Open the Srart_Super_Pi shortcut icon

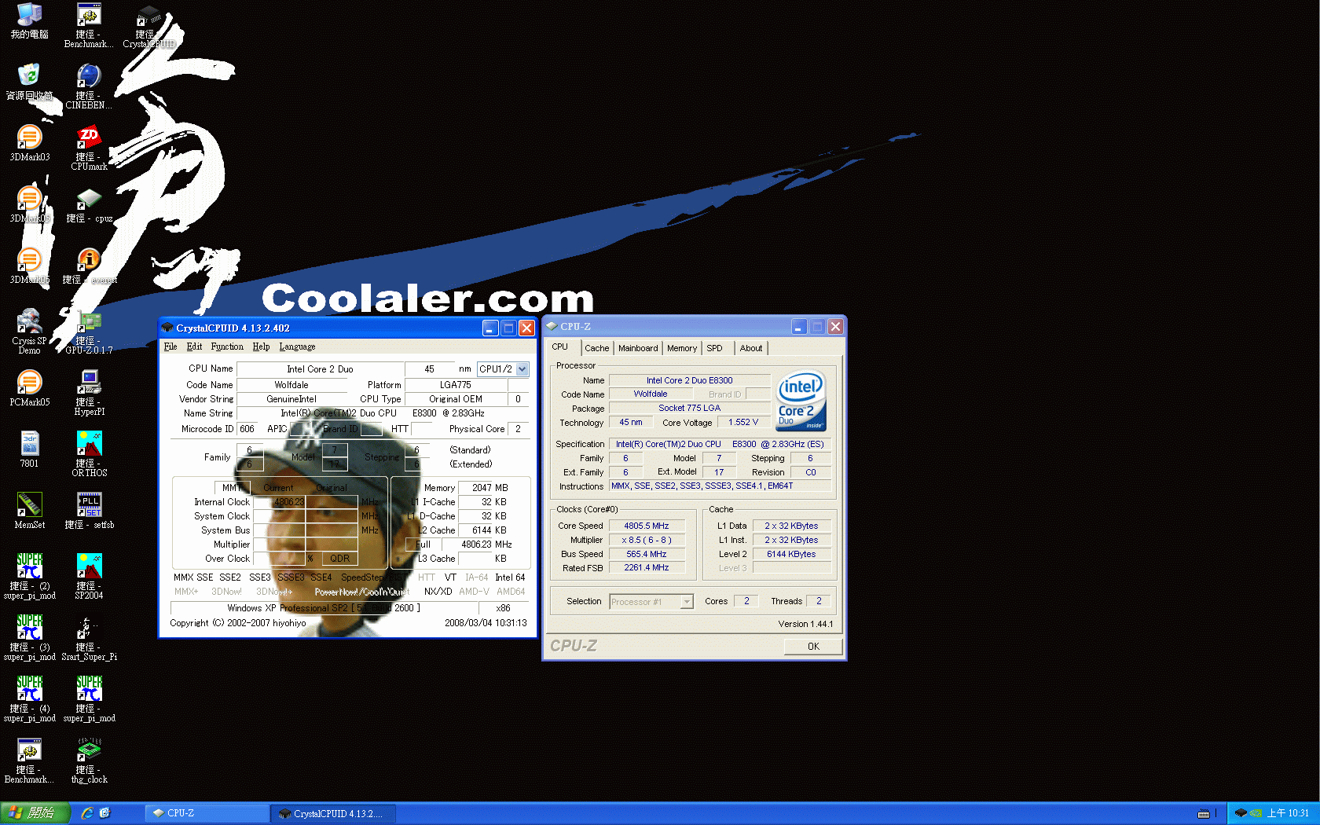pos(89,638)
